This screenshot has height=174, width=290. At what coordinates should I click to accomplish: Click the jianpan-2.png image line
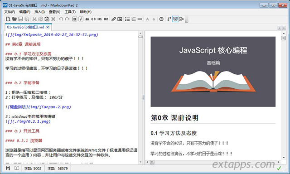pos(38,107)
